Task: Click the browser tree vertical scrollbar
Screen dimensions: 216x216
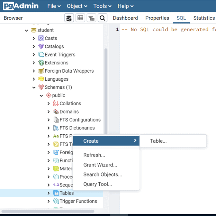Action: click(106, 91)
